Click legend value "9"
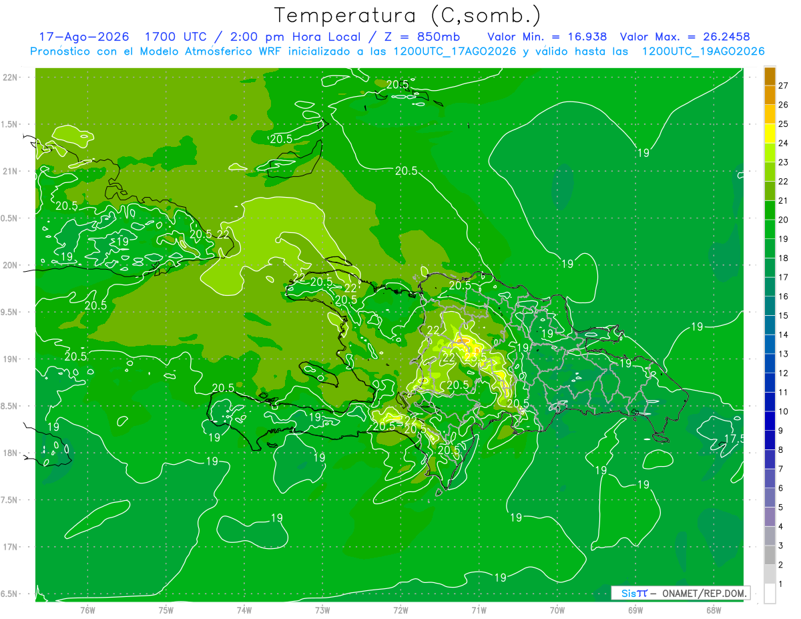Viewport: 801px width, 619px height. (x=781, y=431)
